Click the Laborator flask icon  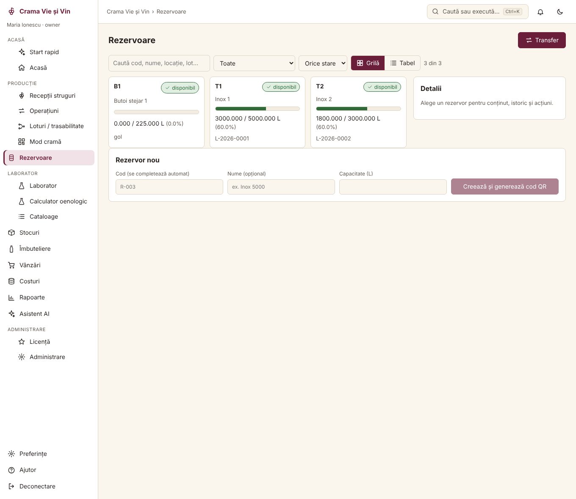pos(22,186)
